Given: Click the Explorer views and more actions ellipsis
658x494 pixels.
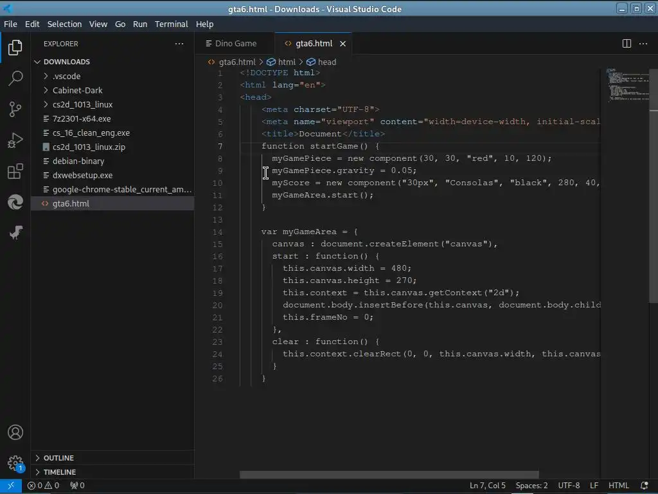Looking at the screenshot, I should (x=179, y=44).
